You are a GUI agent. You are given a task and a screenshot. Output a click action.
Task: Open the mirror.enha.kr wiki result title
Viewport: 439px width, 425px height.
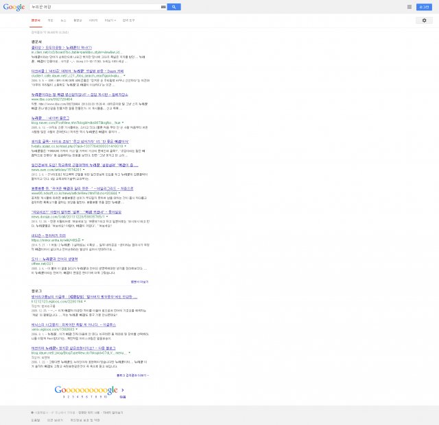[49, 235]
